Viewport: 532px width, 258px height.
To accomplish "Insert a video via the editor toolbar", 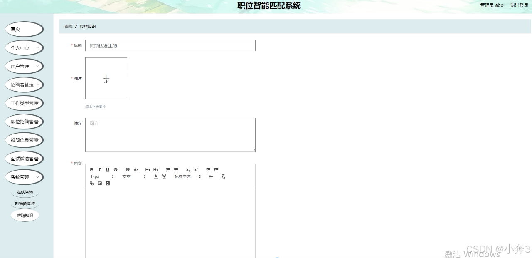I will point(107,183).
